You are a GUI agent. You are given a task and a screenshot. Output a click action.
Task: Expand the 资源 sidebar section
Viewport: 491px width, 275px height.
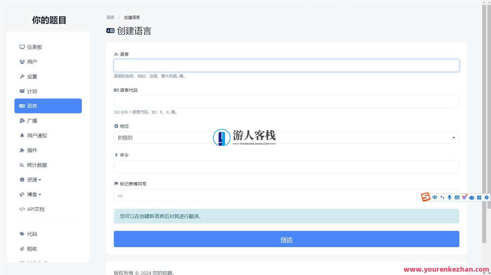tap(33, 180)
